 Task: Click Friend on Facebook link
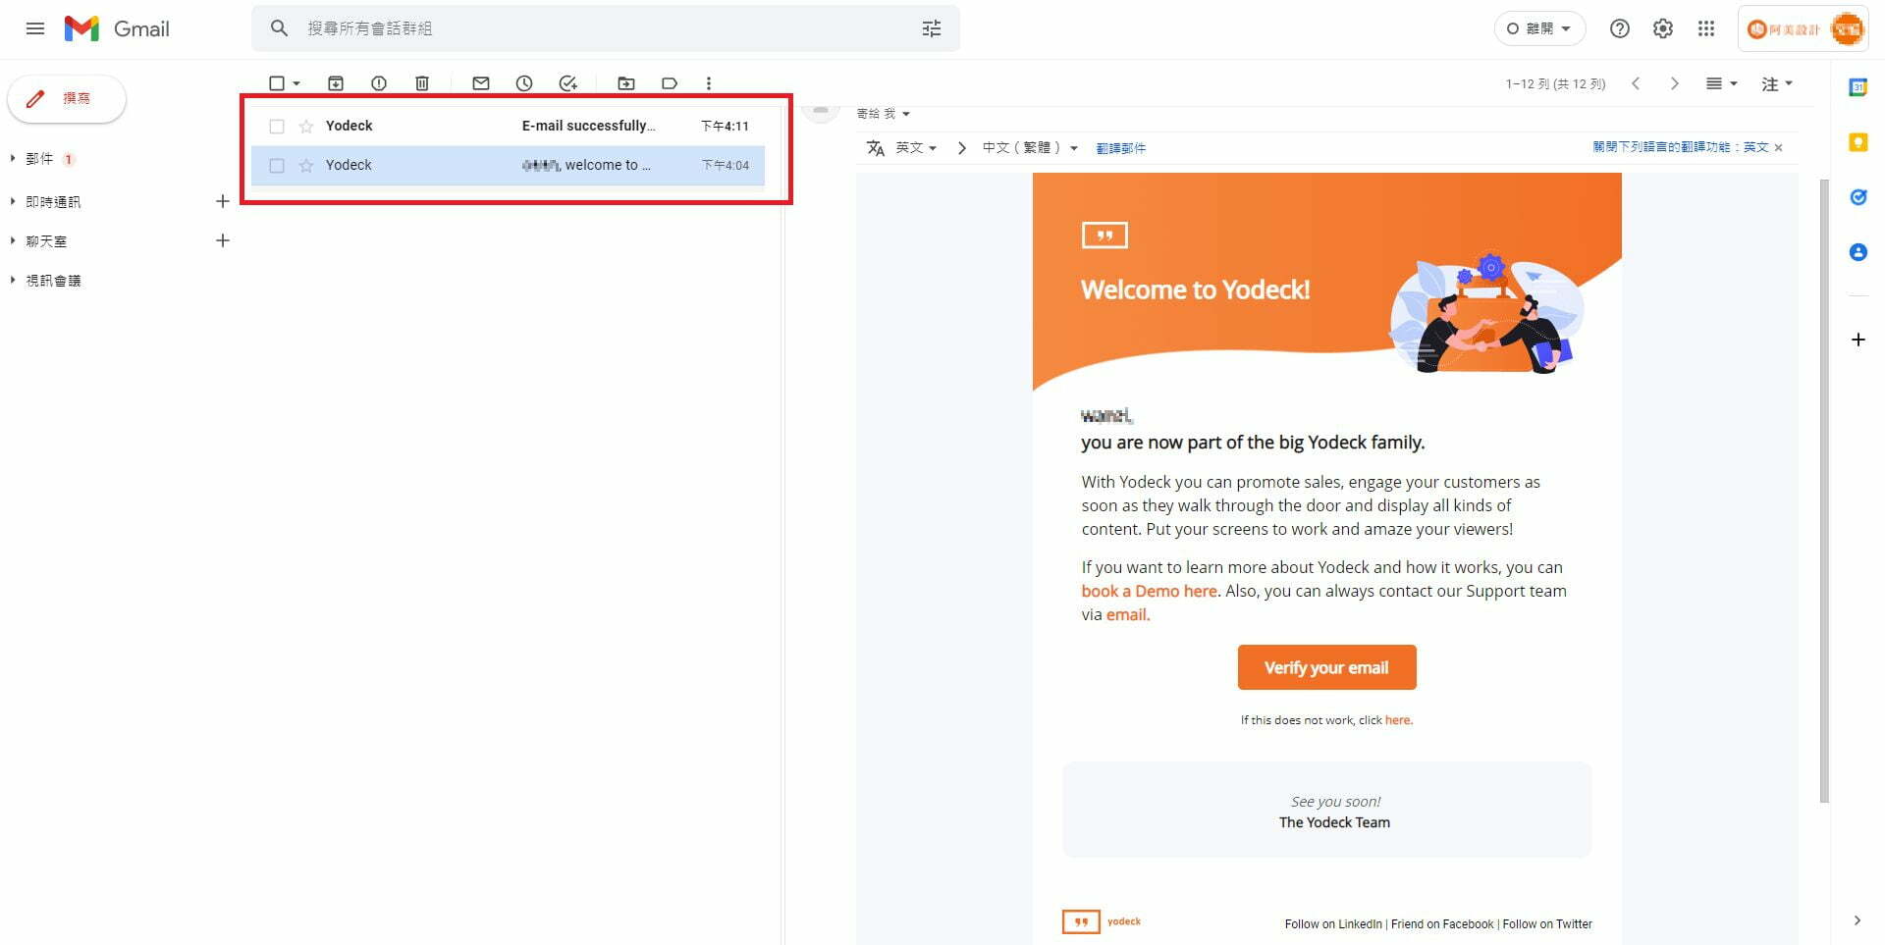[1442, 924]
